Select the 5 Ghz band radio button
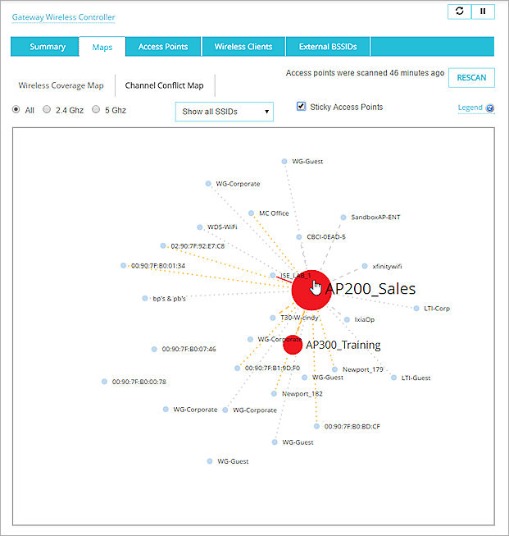The image size is (509, 536). (x=96, y=109)
